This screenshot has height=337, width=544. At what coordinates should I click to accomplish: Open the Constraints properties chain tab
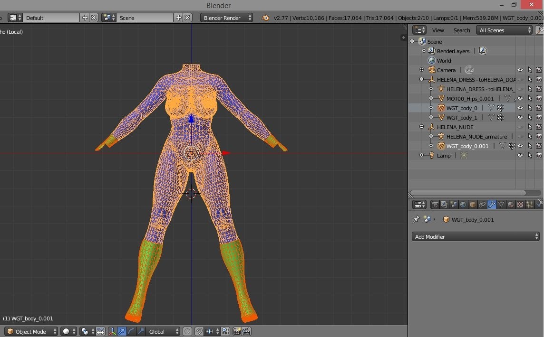click(482, 205)
